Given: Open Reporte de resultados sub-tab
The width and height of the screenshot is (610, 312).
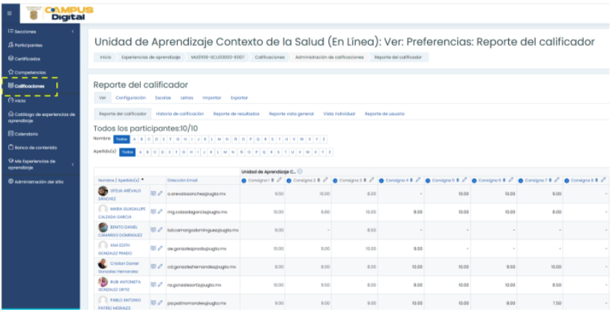Looking at the screenshot, I should (236, 114).
